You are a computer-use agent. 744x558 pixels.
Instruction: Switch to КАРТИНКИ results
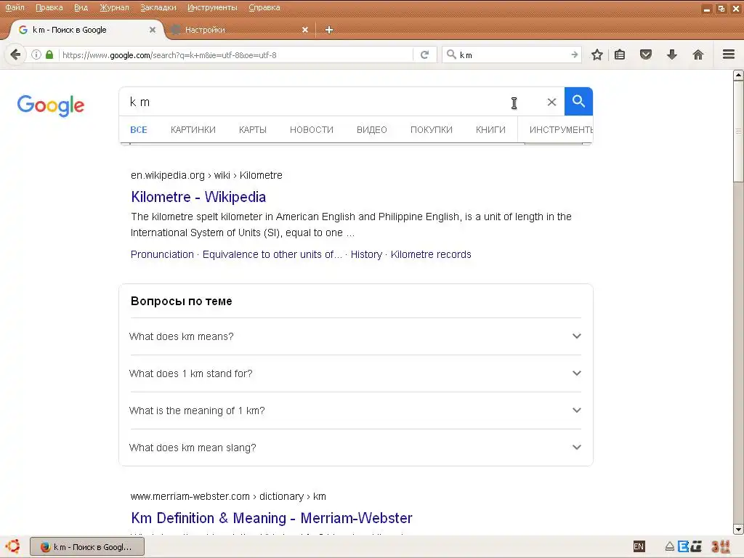pos(193,130)
